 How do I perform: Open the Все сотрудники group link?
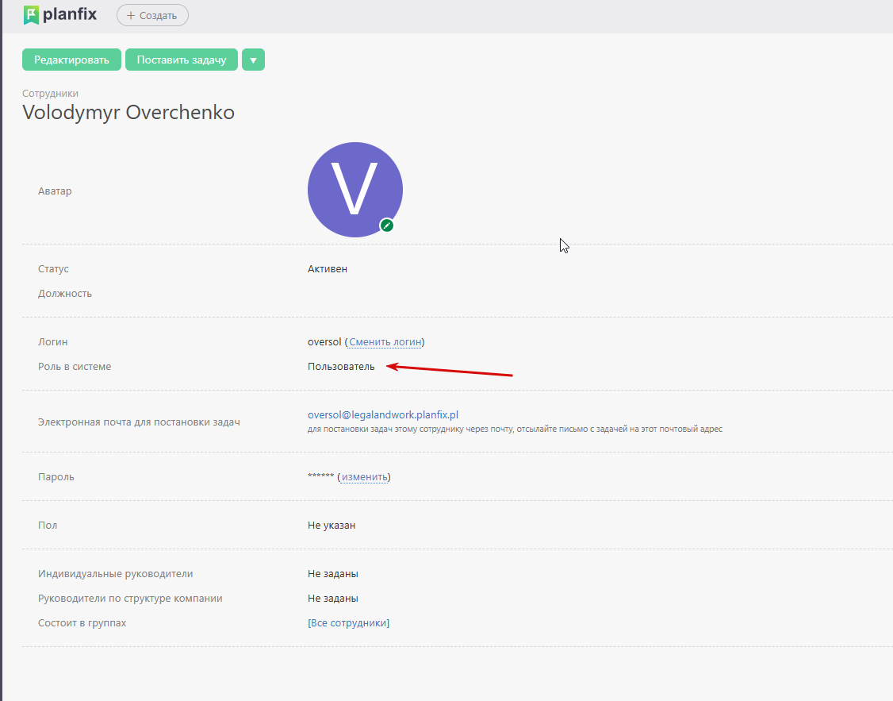point(348,623)
